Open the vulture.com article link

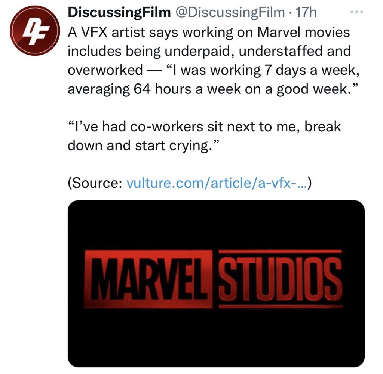[x=216, y=183]
